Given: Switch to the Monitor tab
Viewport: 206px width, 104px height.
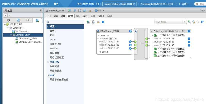Looking at the screenshot, I should pyautogui.click(x=63, y=16).
